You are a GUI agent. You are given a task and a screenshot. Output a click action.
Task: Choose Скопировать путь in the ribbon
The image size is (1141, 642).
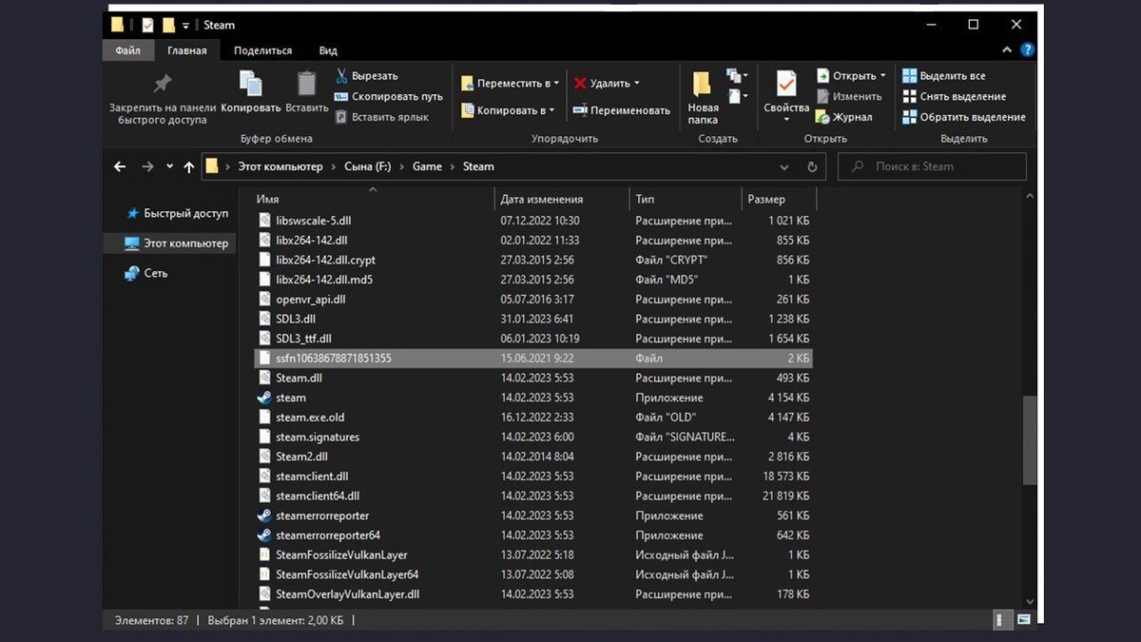click(389, 97)
